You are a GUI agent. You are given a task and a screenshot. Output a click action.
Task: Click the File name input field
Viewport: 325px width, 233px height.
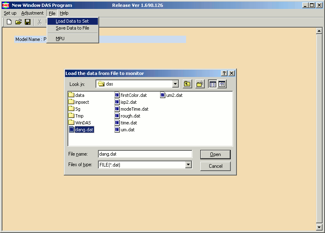pos(145,154)
